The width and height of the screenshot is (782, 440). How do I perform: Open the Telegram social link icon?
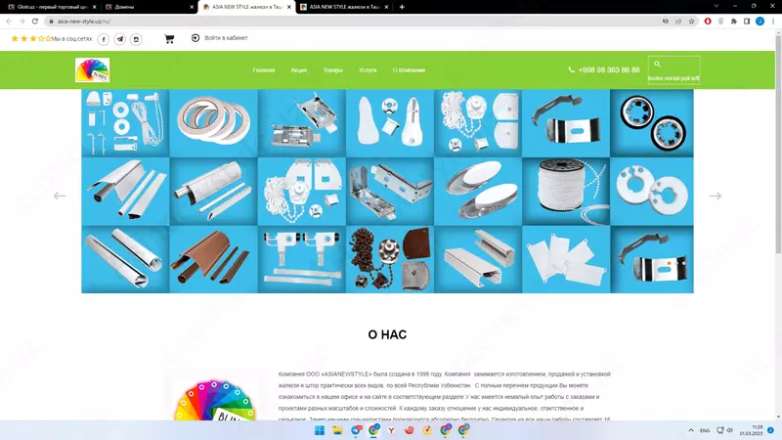pos(119,39)
